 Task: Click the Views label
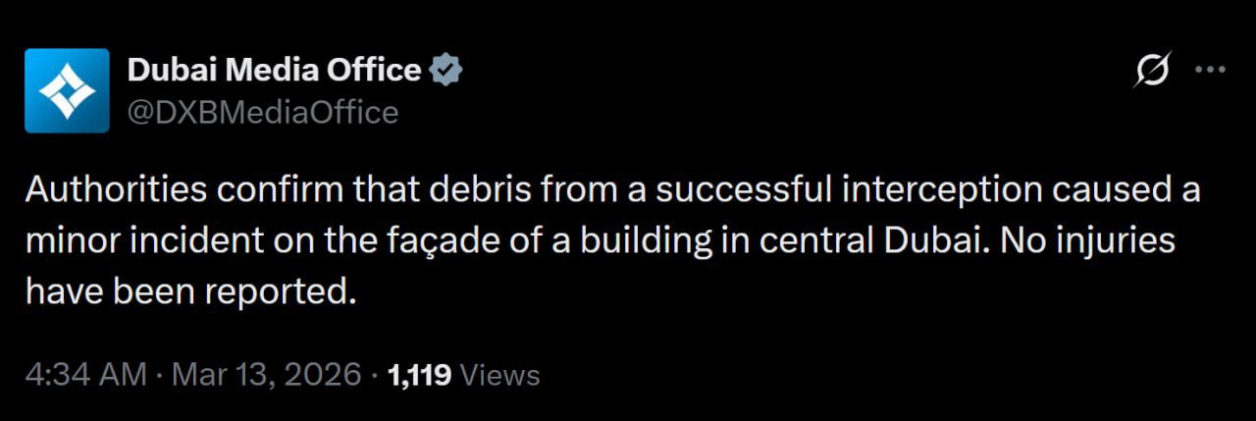click(x=499, y=375)
